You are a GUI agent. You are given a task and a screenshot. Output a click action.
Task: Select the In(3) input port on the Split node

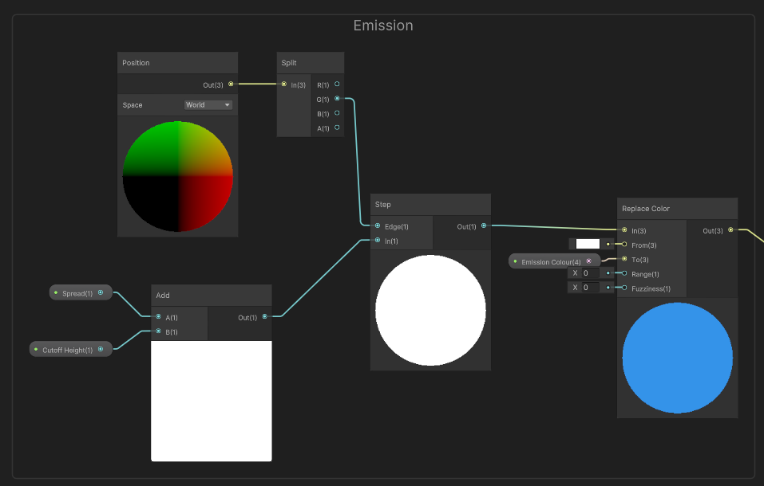[x=283, y=84]
